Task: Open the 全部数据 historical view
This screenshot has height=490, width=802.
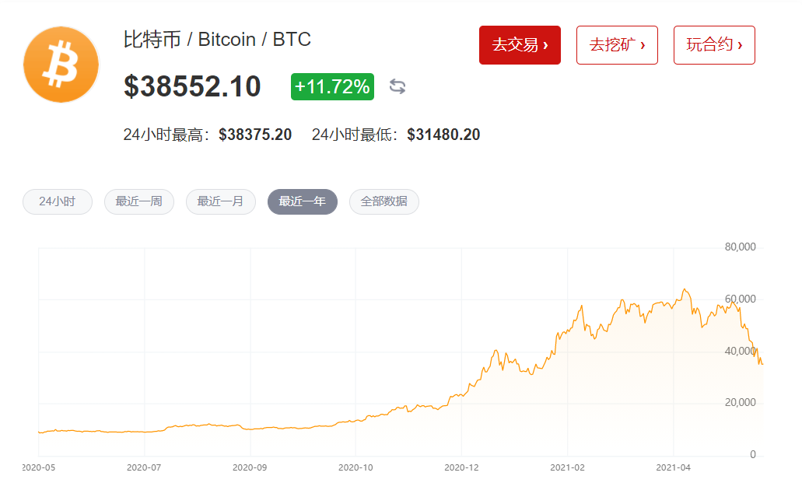Action: [x=383, y=201]
